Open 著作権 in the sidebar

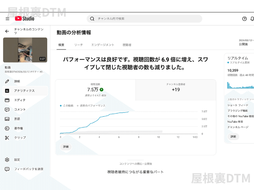click(25, 128)
